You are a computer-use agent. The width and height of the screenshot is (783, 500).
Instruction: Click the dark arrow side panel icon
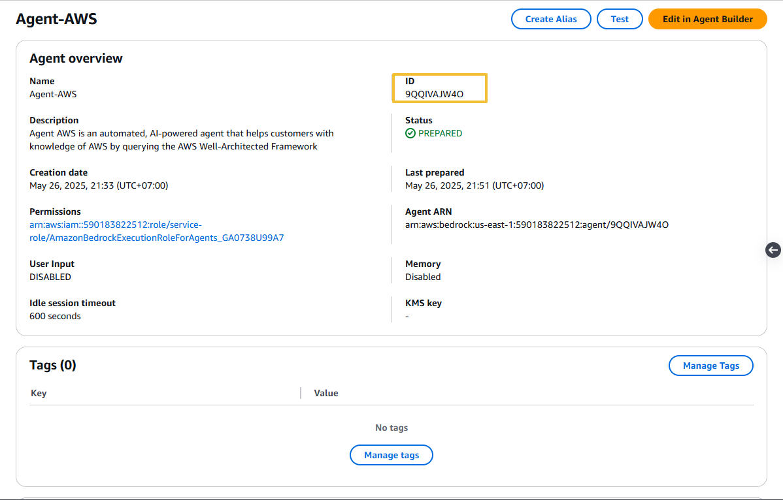(773, 250)
